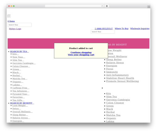The width and height of the screenshot is (157, 132).
Task: Select Relieve Stress in left benefit list
Action: coord(21,118)
